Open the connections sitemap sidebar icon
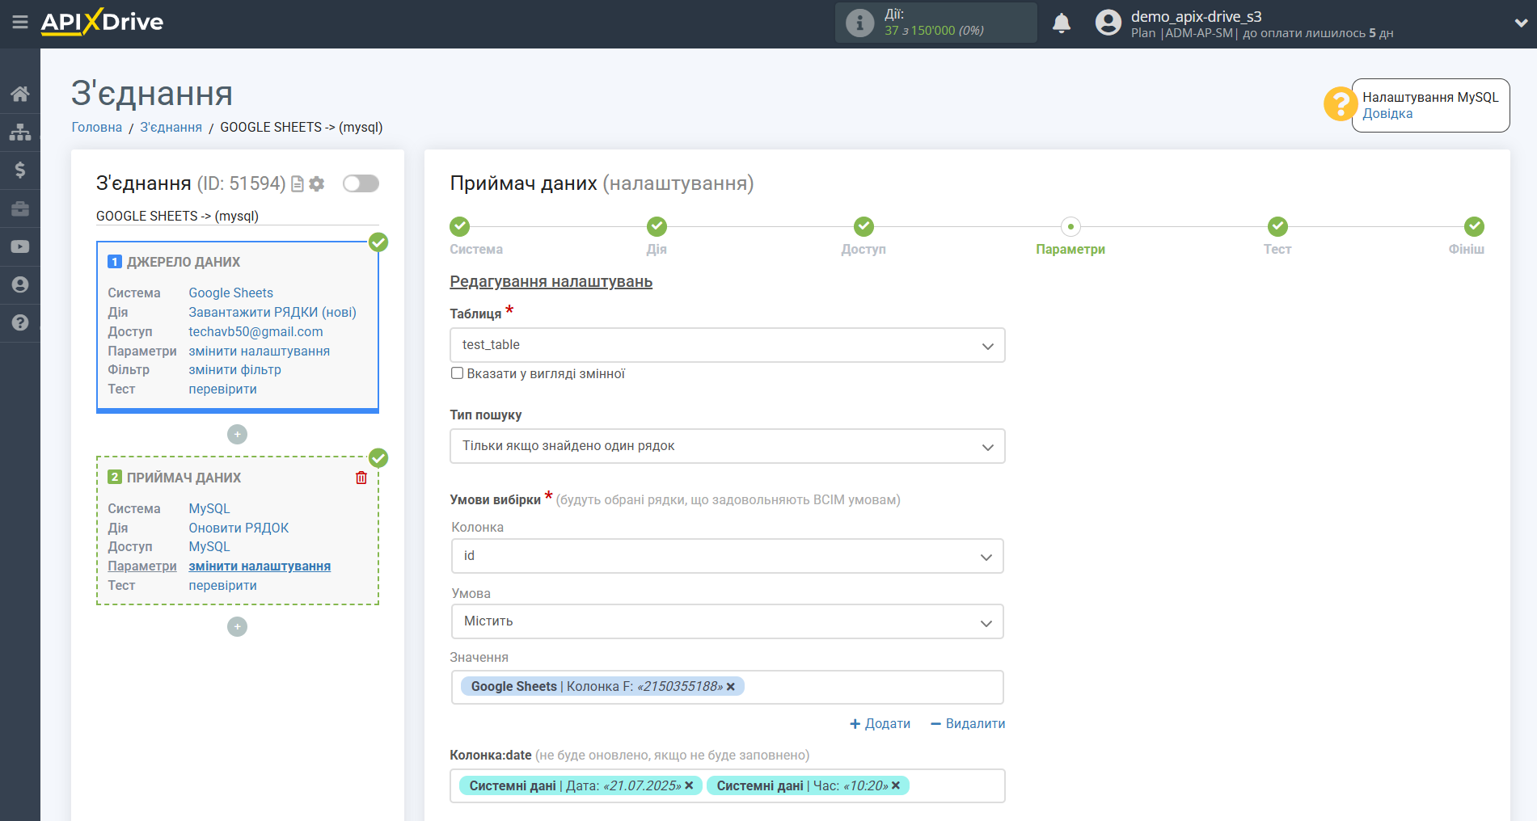Image resolution: width=1537 pixels, height=821 pixels. pyautogui.click(x=20, y=132)
